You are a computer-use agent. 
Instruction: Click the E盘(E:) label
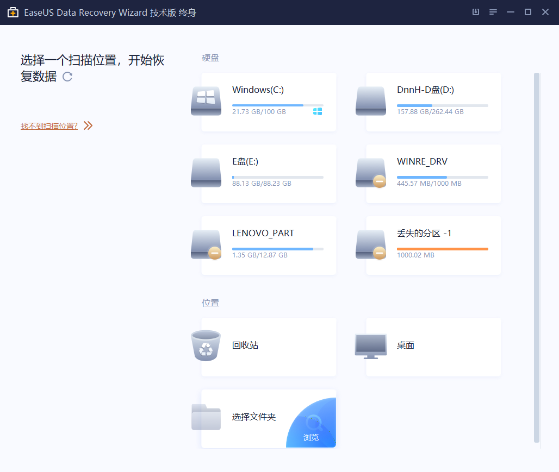(245, 161)
